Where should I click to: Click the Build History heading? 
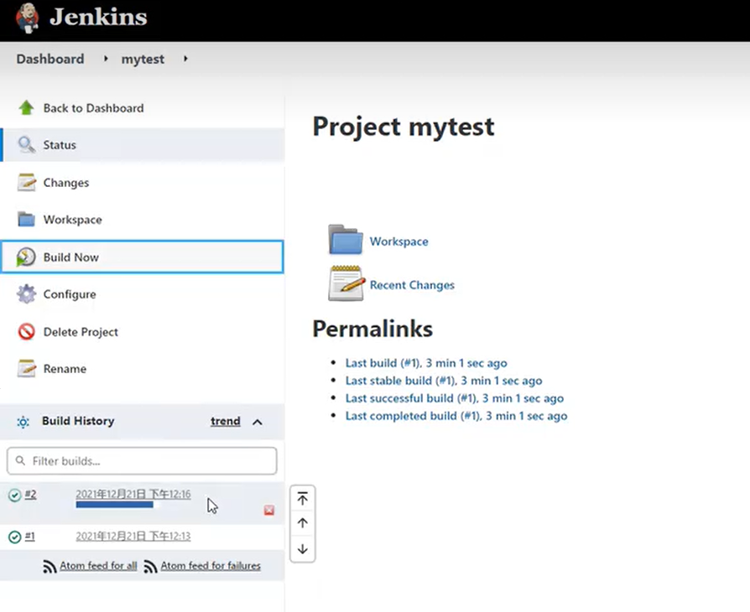[78, 421]
